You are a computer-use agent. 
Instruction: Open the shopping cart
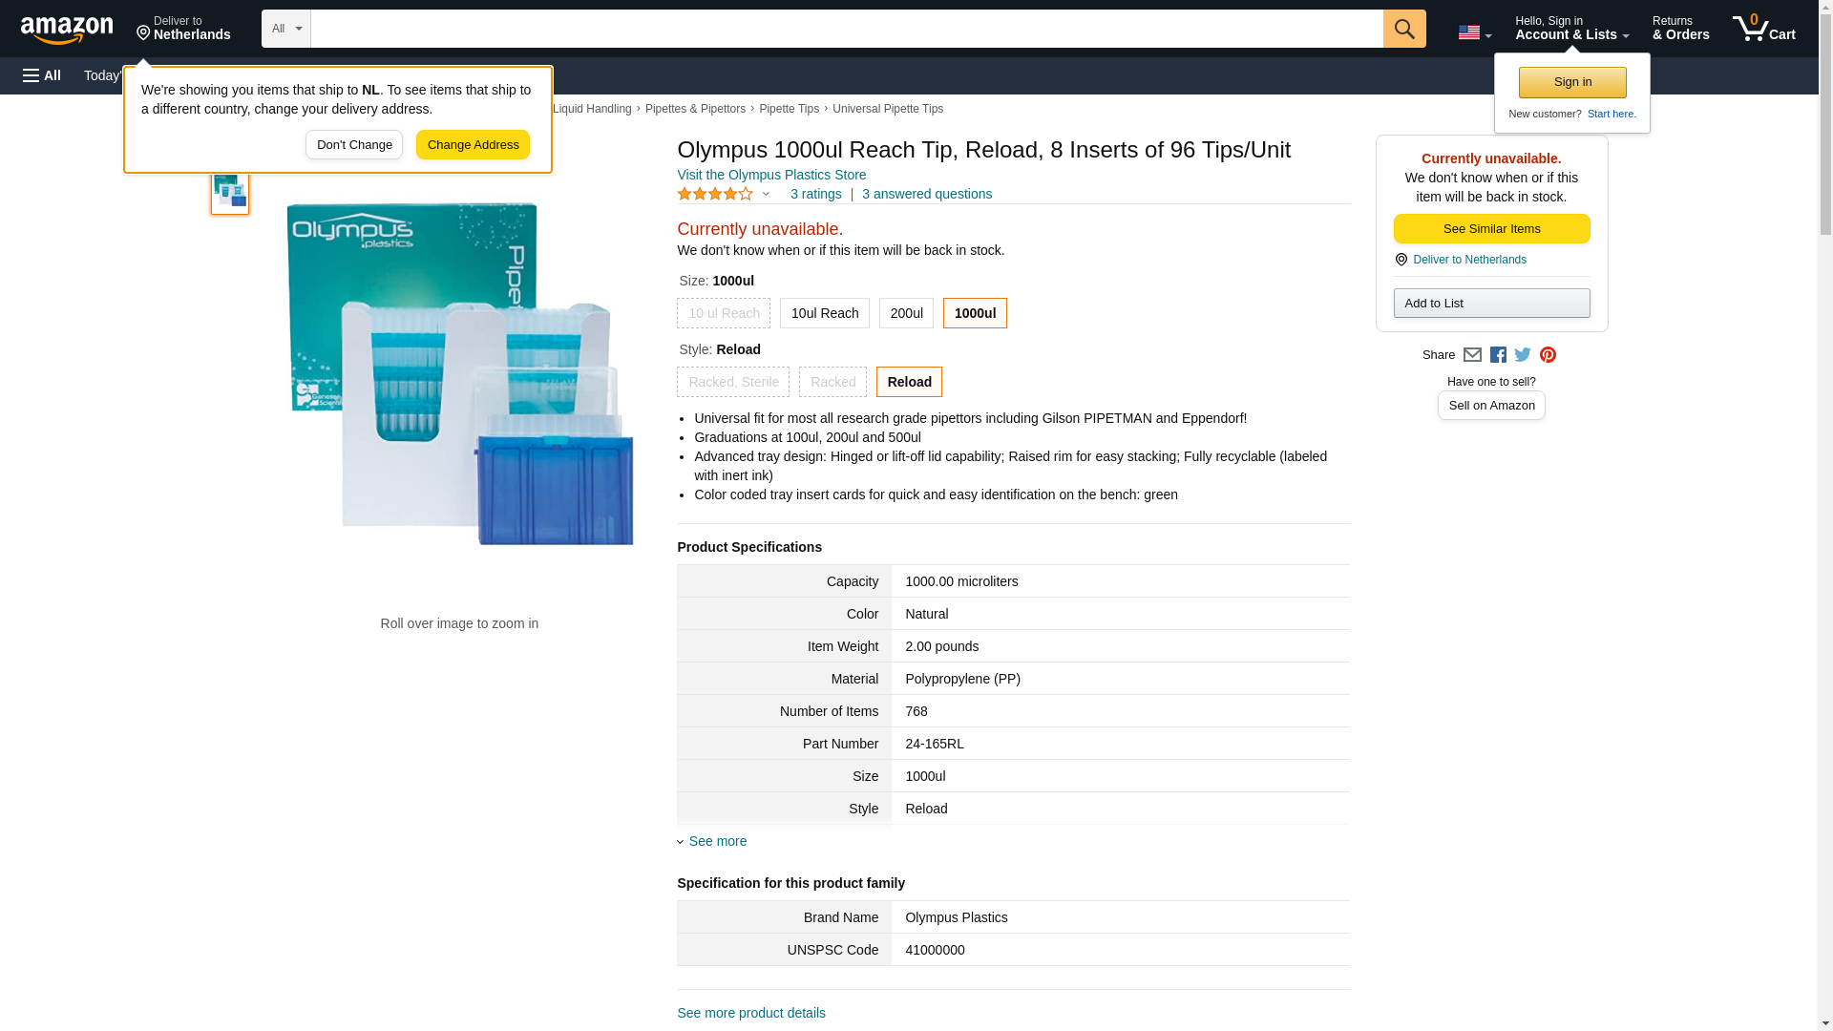pyautogui.click(x=1763, y=29)
